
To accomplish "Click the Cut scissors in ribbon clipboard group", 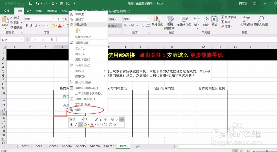I will tap(12, 17).
